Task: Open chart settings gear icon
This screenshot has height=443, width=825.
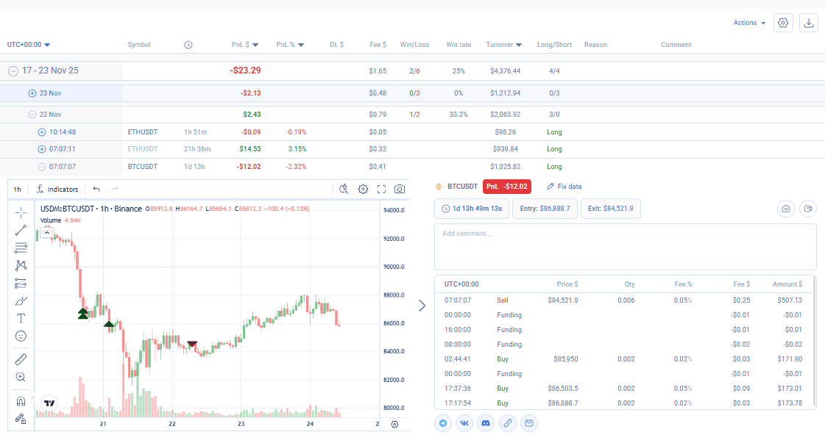Action: pyautogui.click(x=363, y=190)
